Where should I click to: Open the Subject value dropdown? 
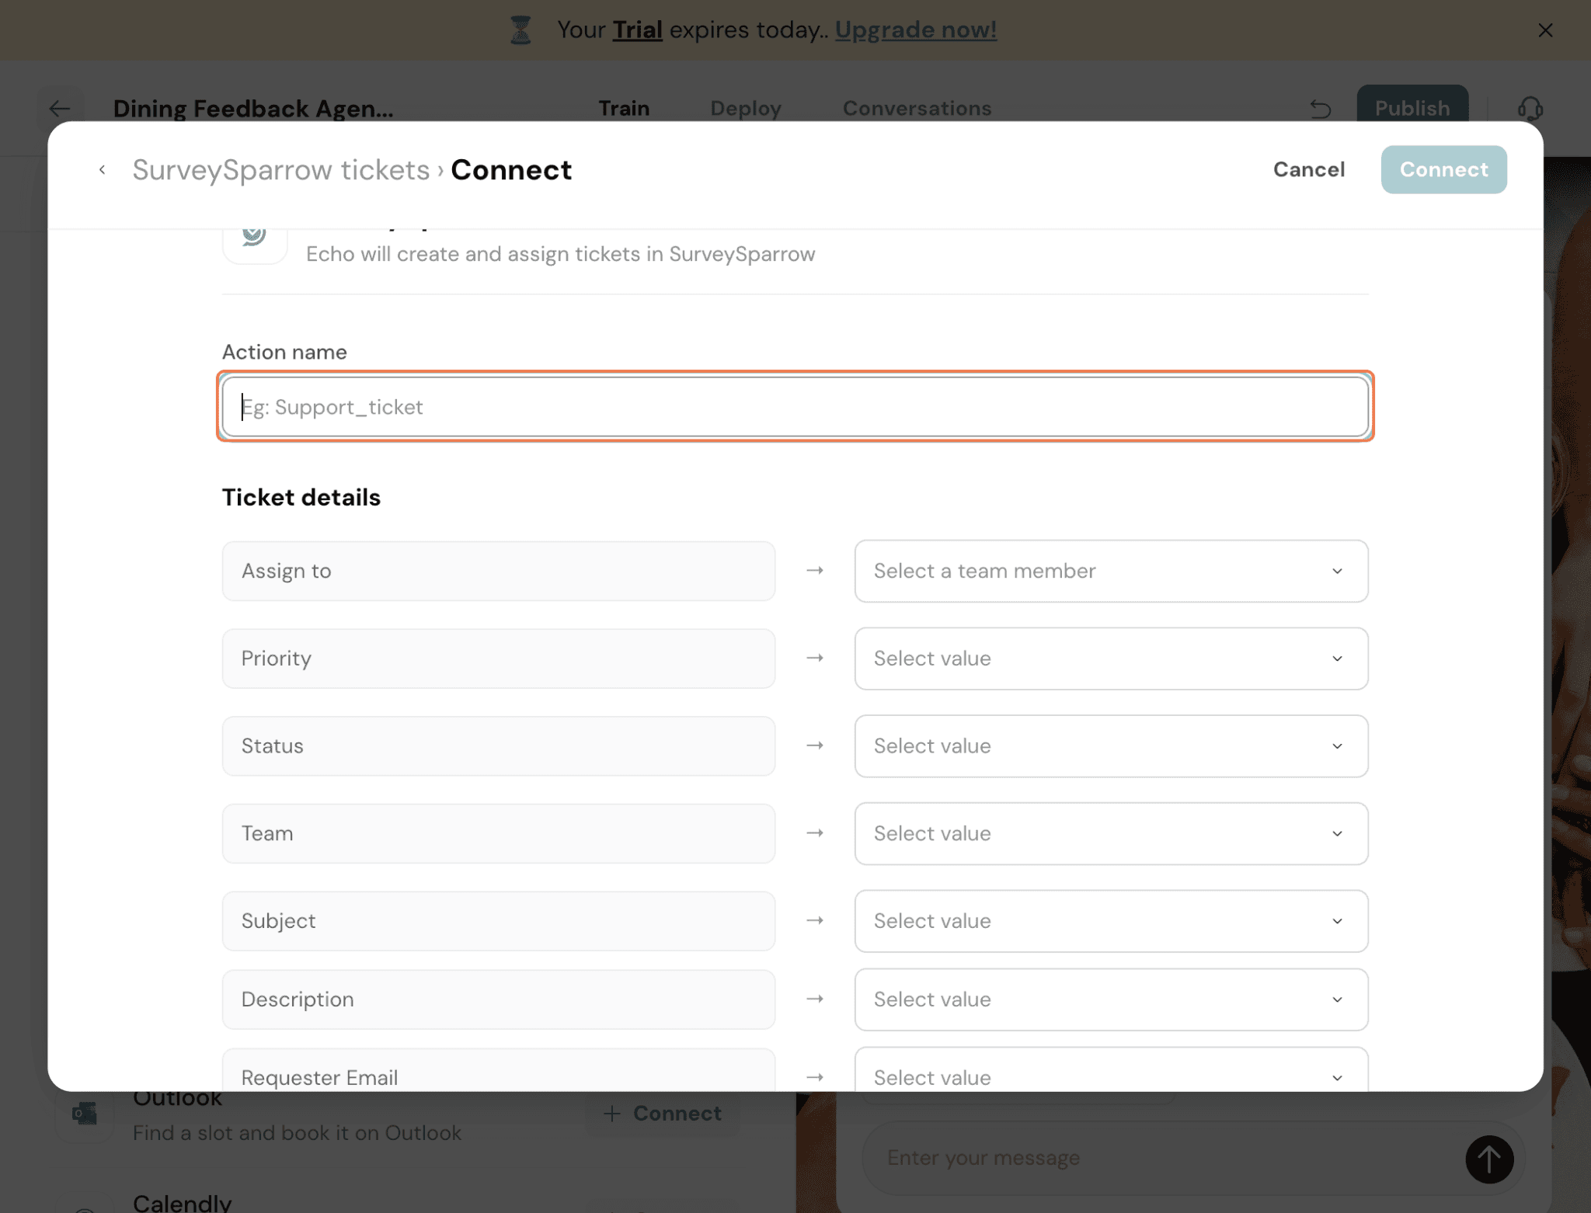pyautogui.click(x=1111, y=921)
